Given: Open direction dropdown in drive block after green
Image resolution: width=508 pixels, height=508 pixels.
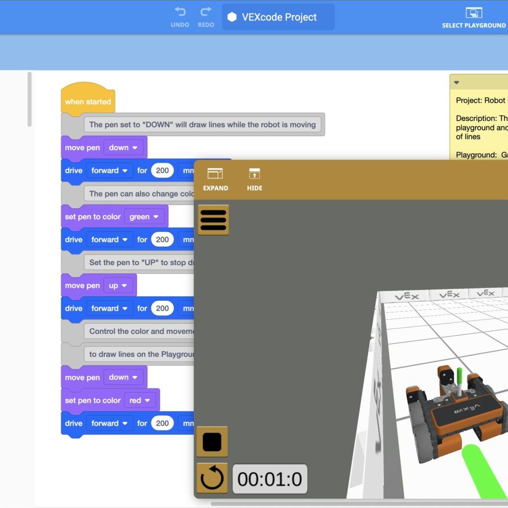Looking at the screenshot, I should 110,240.
